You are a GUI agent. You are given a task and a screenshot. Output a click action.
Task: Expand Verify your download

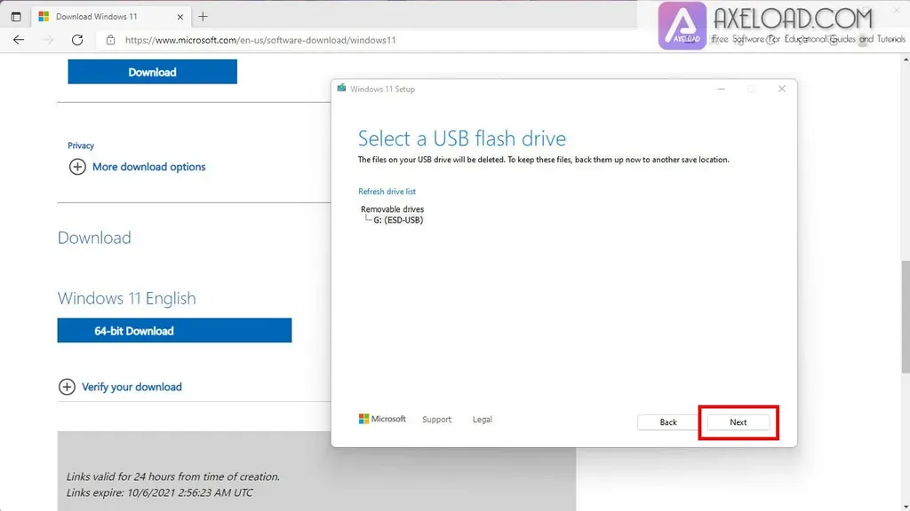pos(120,387)
